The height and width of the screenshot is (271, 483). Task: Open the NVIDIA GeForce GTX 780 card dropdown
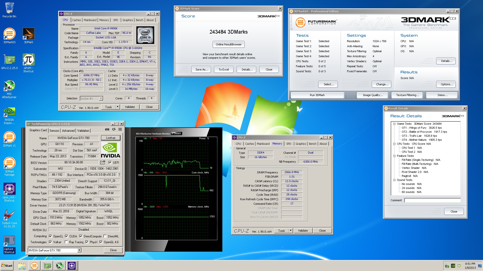pyautogui.click(x=79, y=250)
